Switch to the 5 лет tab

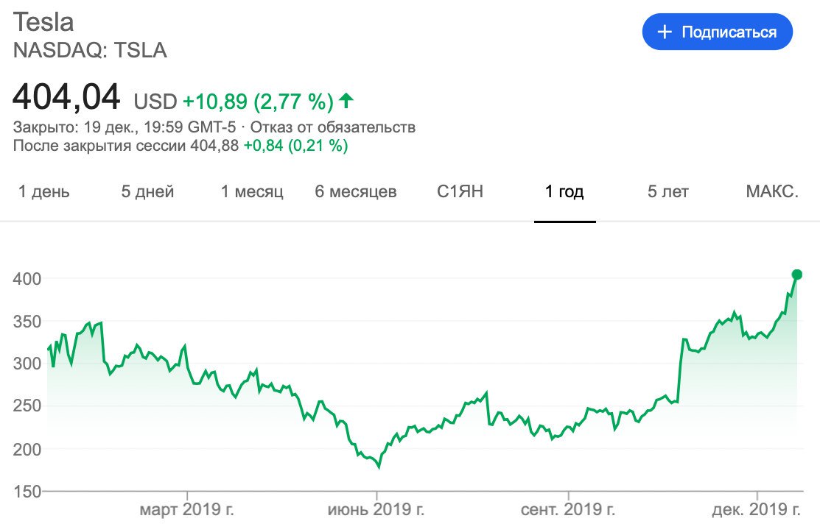[668, 192]
